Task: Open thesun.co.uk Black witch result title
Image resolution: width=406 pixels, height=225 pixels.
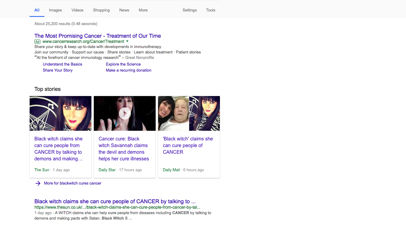Action: tap(115, 201)
